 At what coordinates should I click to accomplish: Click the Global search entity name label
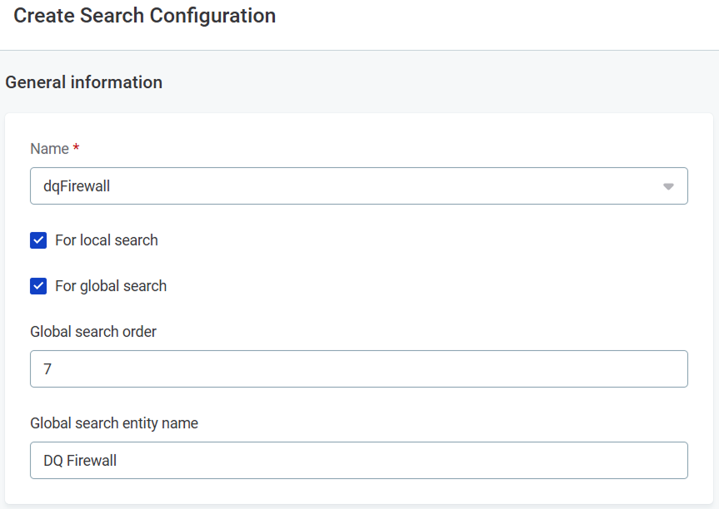(x=113, y=423)
